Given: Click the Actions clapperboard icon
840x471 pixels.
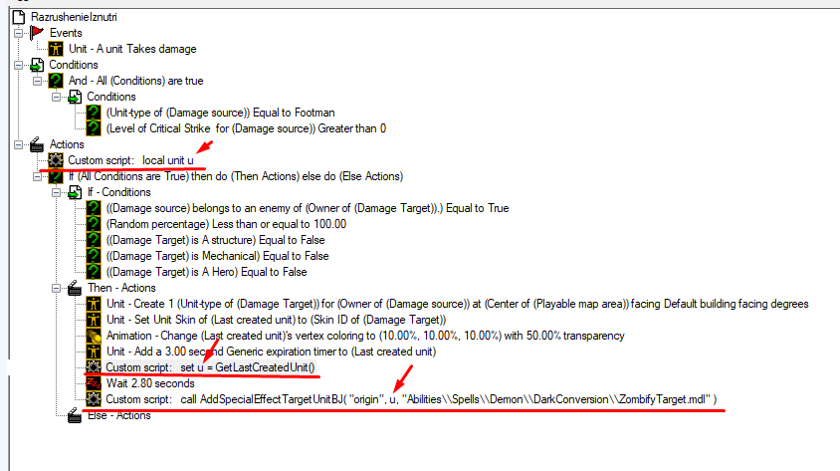Looking at the screenshot, I should tap(37, 144).
